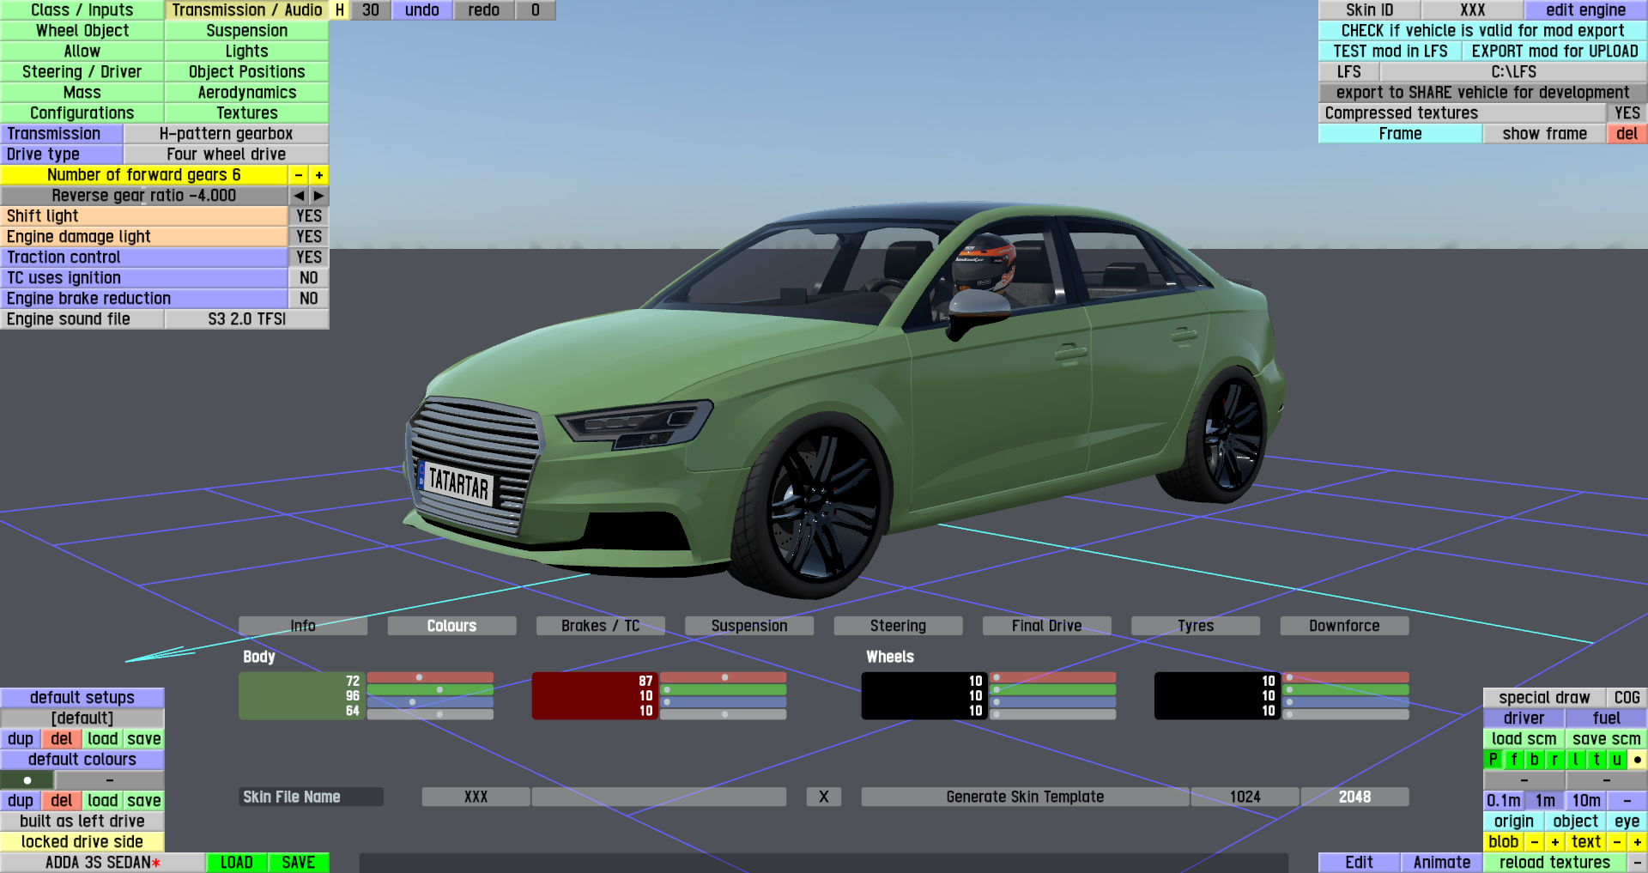
Task: Click the green body colour swatch
Action: 301,695
